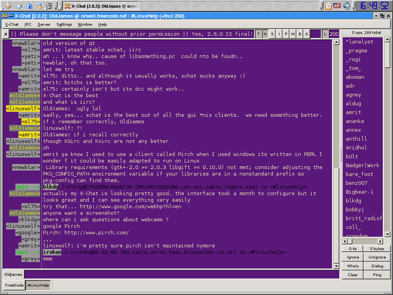This screenshot has width=393, height=295.
Task: Open the window list icon in panel
Action: 50,5
